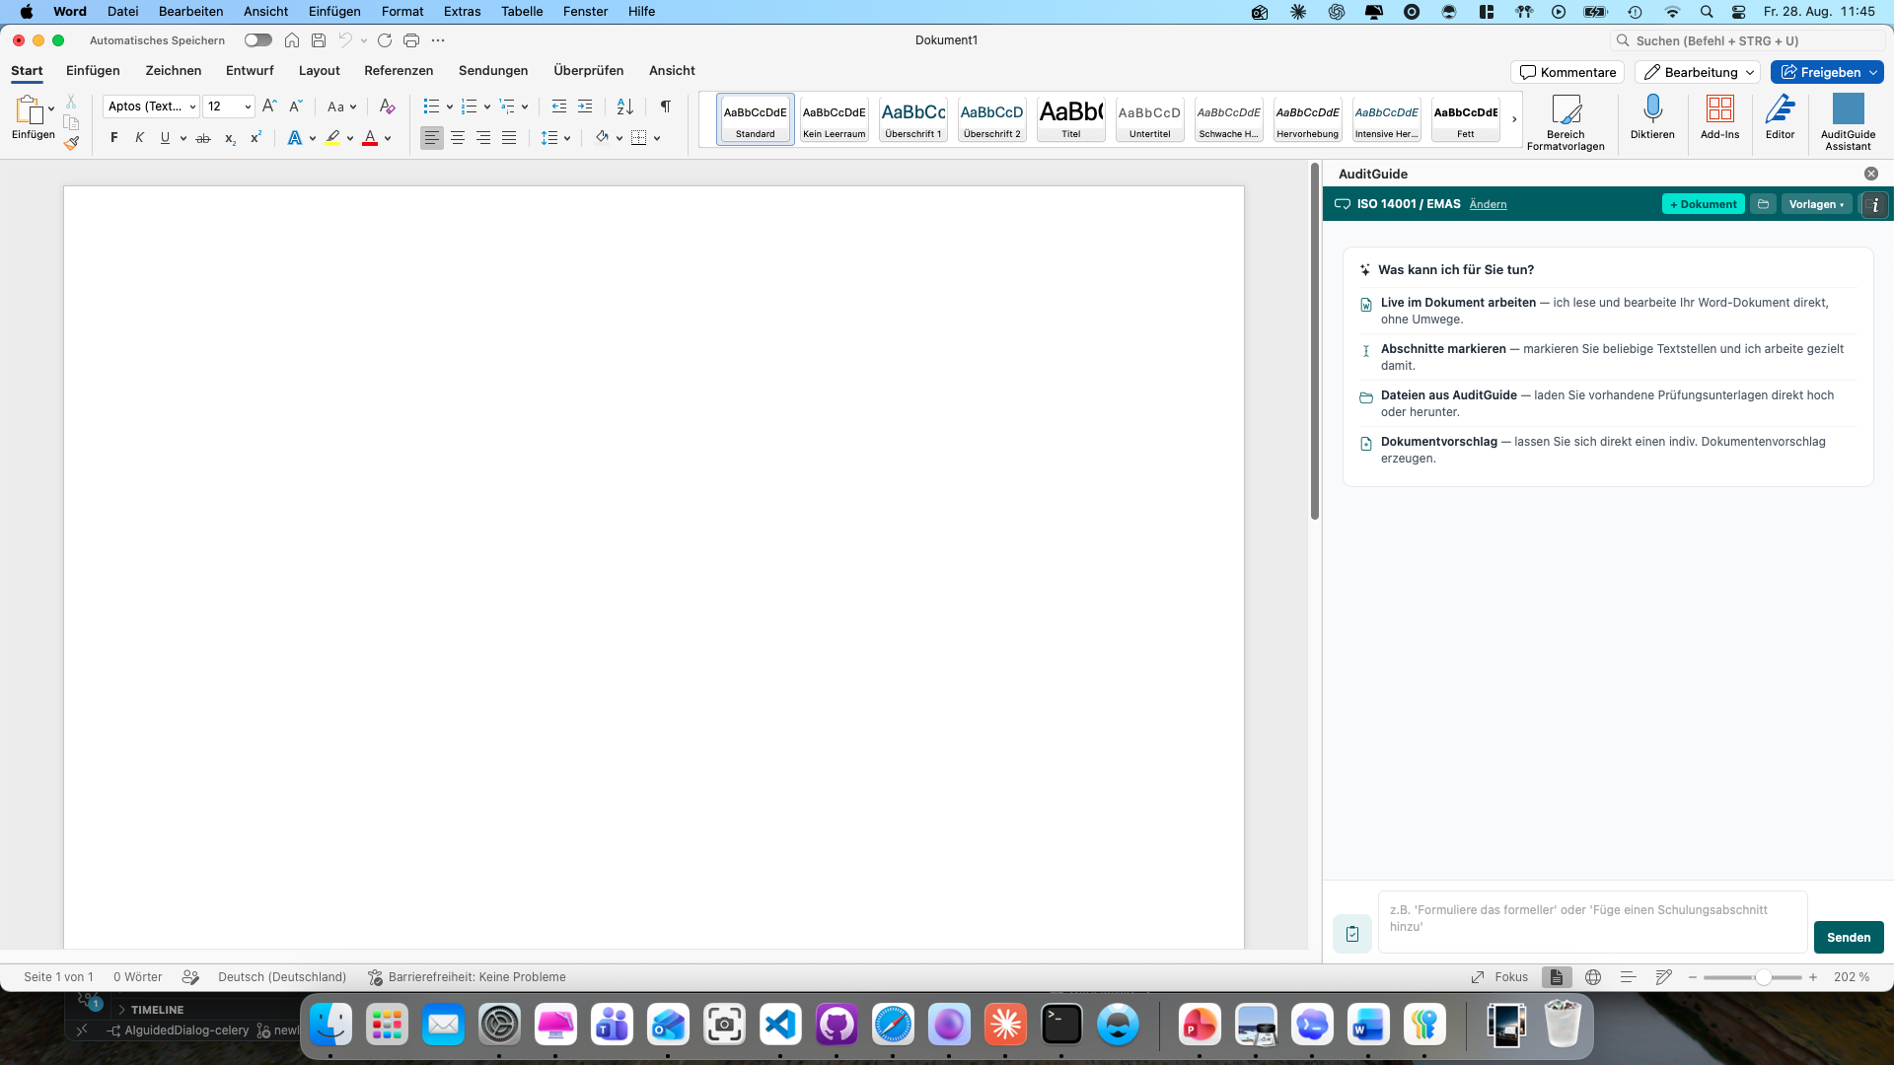Open the Extras menu in the menu bar

[462, 12]
